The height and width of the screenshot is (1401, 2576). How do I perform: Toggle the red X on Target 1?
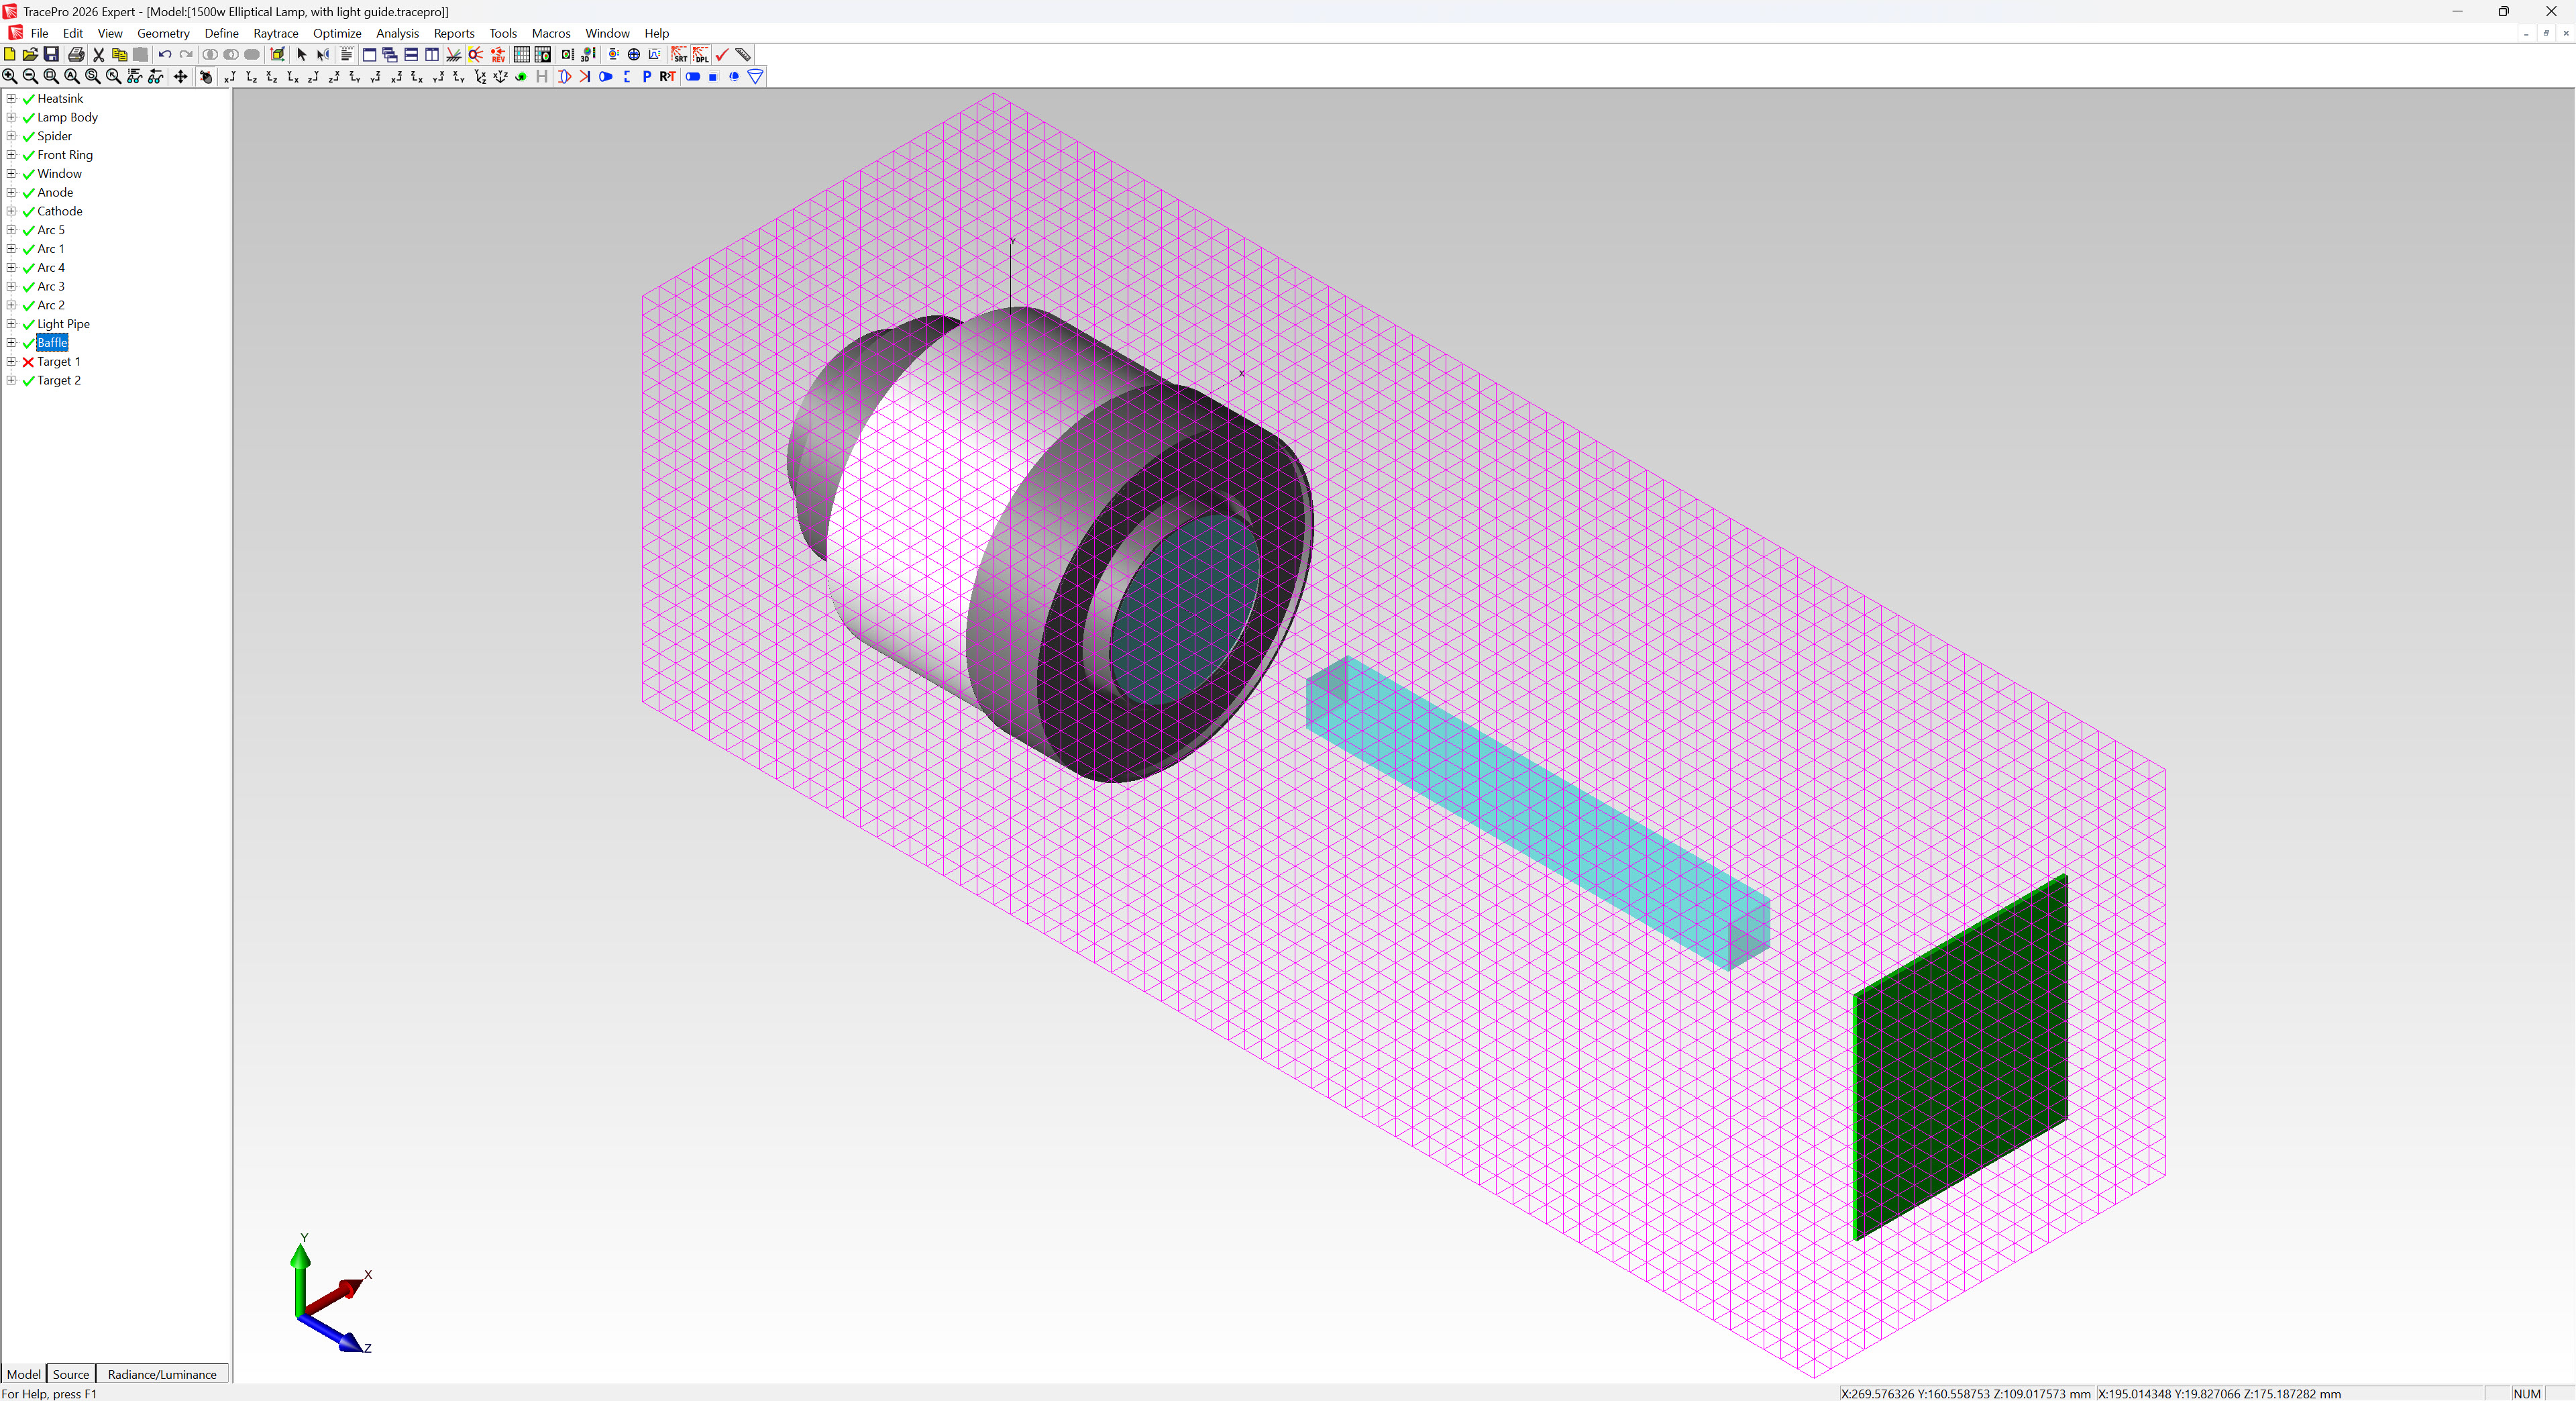(x=28, y=362)
